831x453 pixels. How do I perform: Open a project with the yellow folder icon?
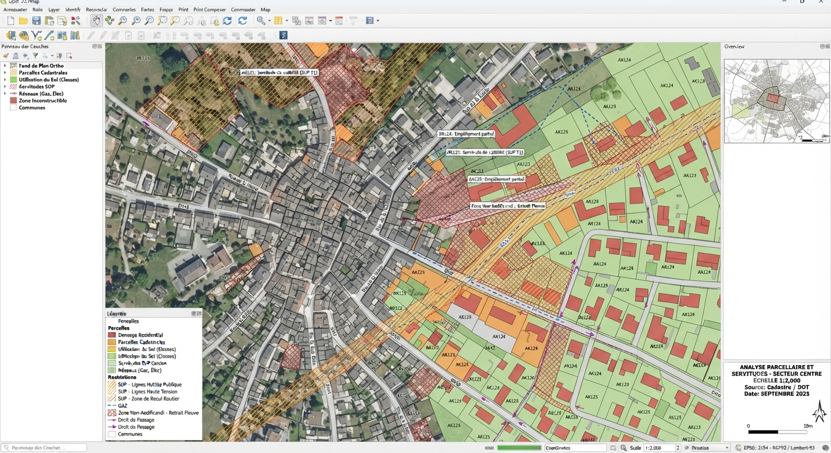point(24,21)
